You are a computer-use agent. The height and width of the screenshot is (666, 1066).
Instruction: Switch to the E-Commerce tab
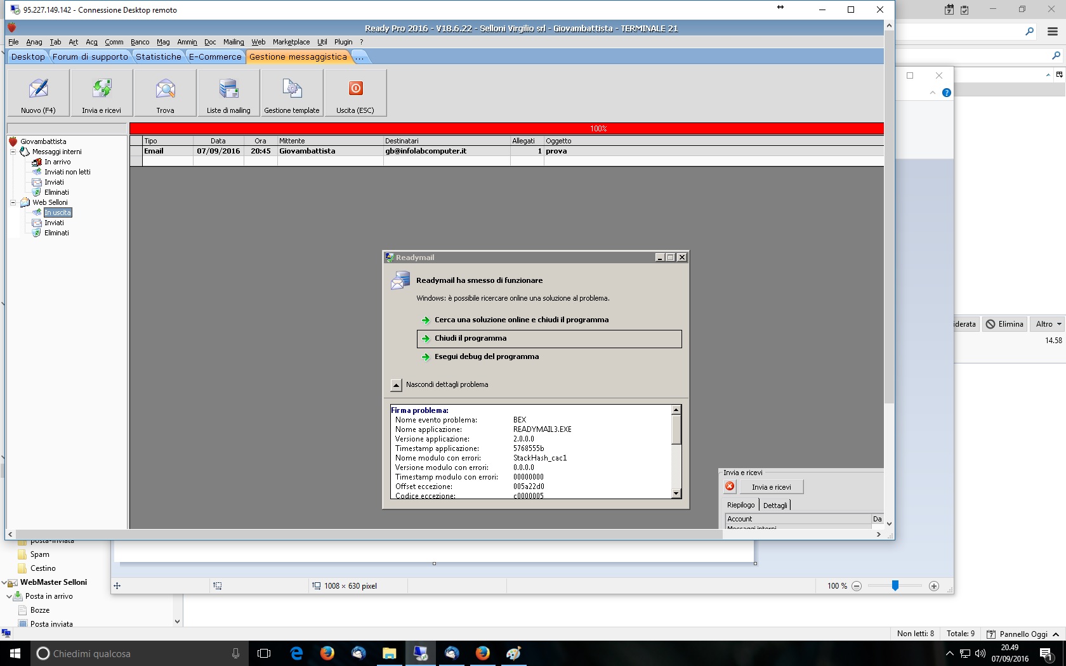pyautogui.click(x=215, y=56)
